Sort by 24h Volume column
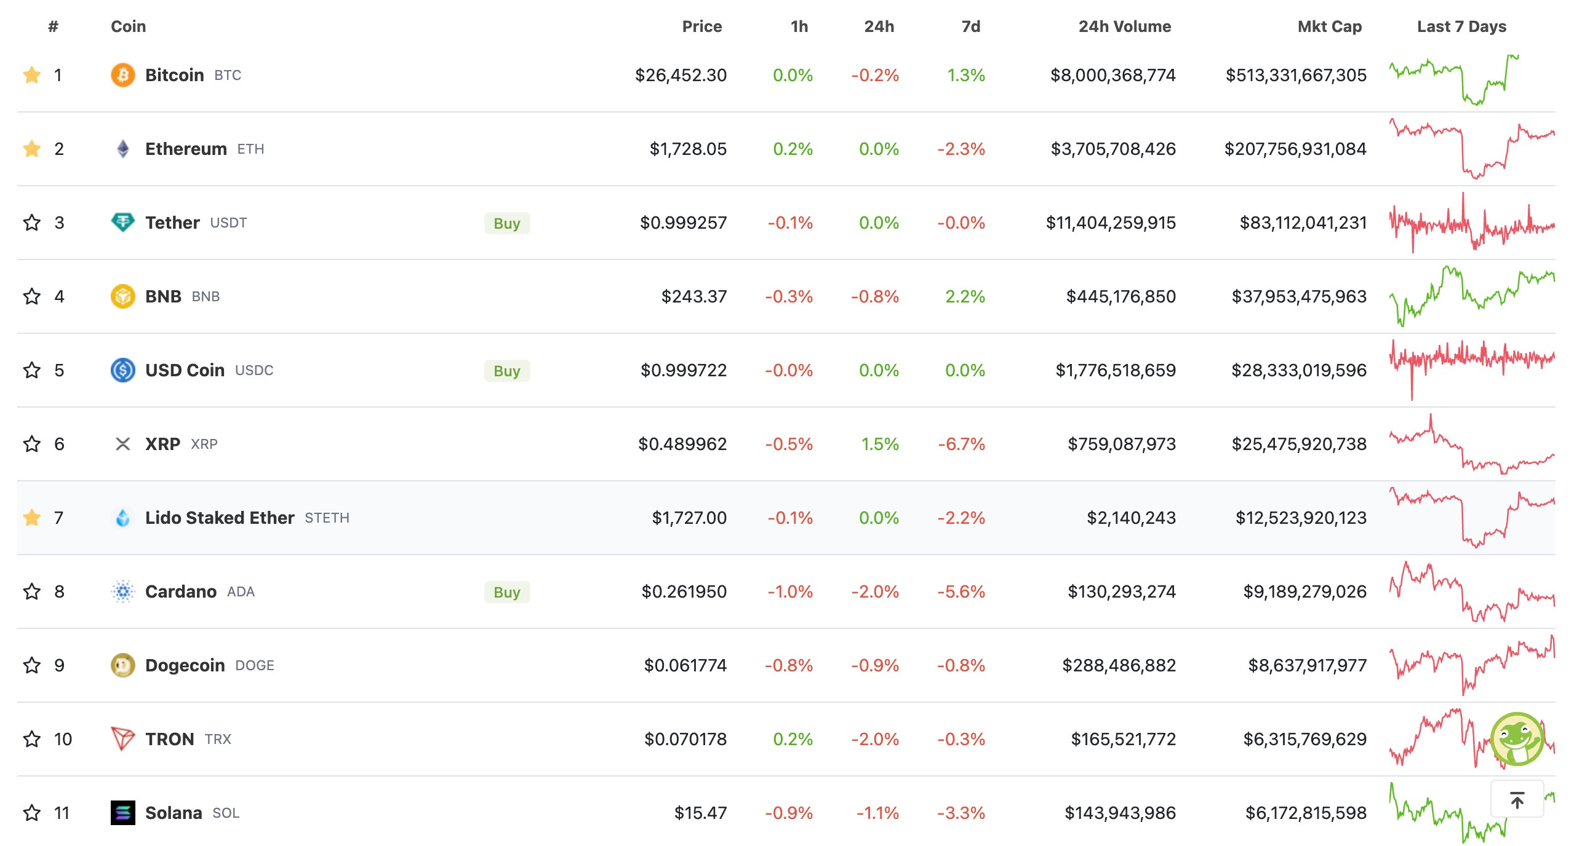1574x846 pixels. tap(1125, 26)
